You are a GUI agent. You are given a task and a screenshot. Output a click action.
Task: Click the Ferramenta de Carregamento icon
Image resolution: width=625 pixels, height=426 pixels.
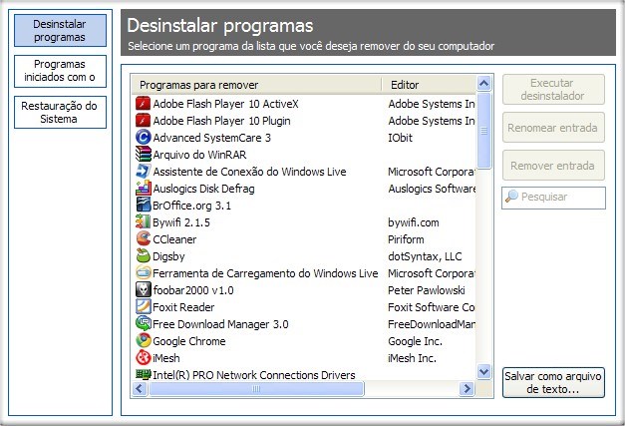point(144,272)
